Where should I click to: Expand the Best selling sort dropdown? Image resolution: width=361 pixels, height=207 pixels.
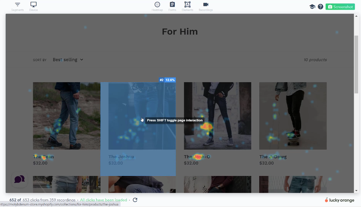point(68,60)
